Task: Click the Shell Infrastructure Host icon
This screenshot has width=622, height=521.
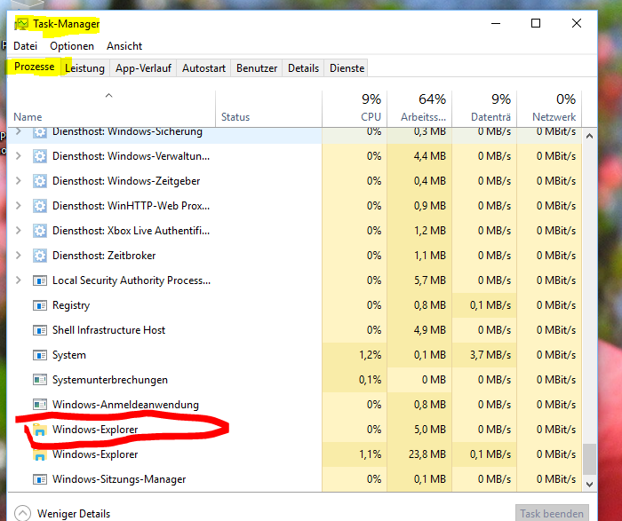Action: (x=39, y=330)
